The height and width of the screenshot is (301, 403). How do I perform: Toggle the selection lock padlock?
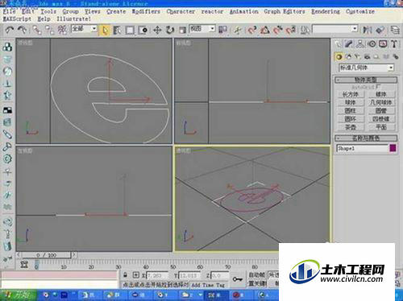(125, 275)
